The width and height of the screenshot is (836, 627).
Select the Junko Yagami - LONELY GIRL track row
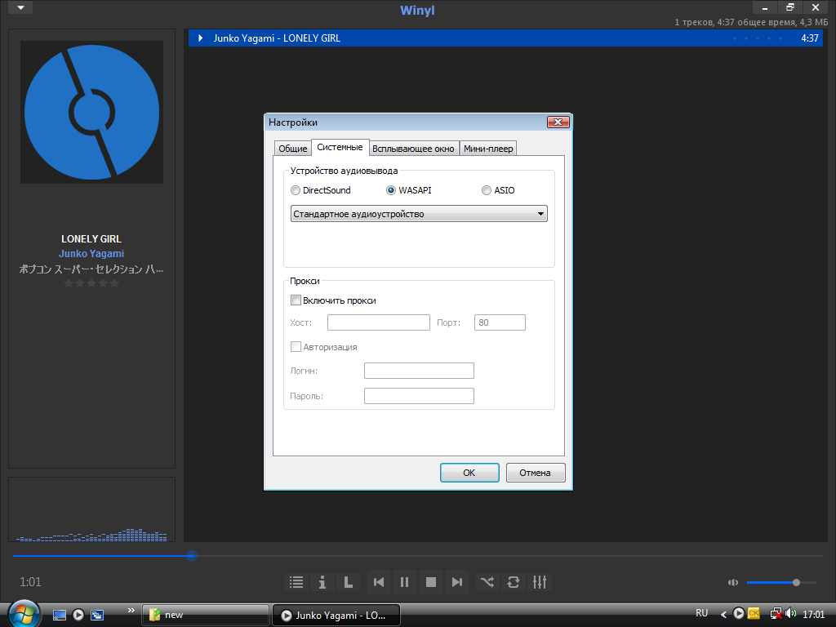[x=505, y=38]
